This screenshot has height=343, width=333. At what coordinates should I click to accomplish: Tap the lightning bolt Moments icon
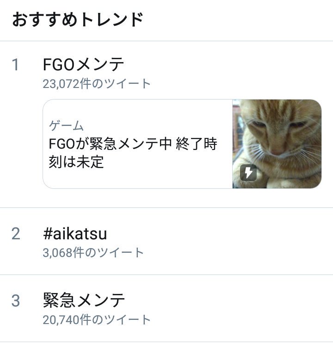(248, 173)
